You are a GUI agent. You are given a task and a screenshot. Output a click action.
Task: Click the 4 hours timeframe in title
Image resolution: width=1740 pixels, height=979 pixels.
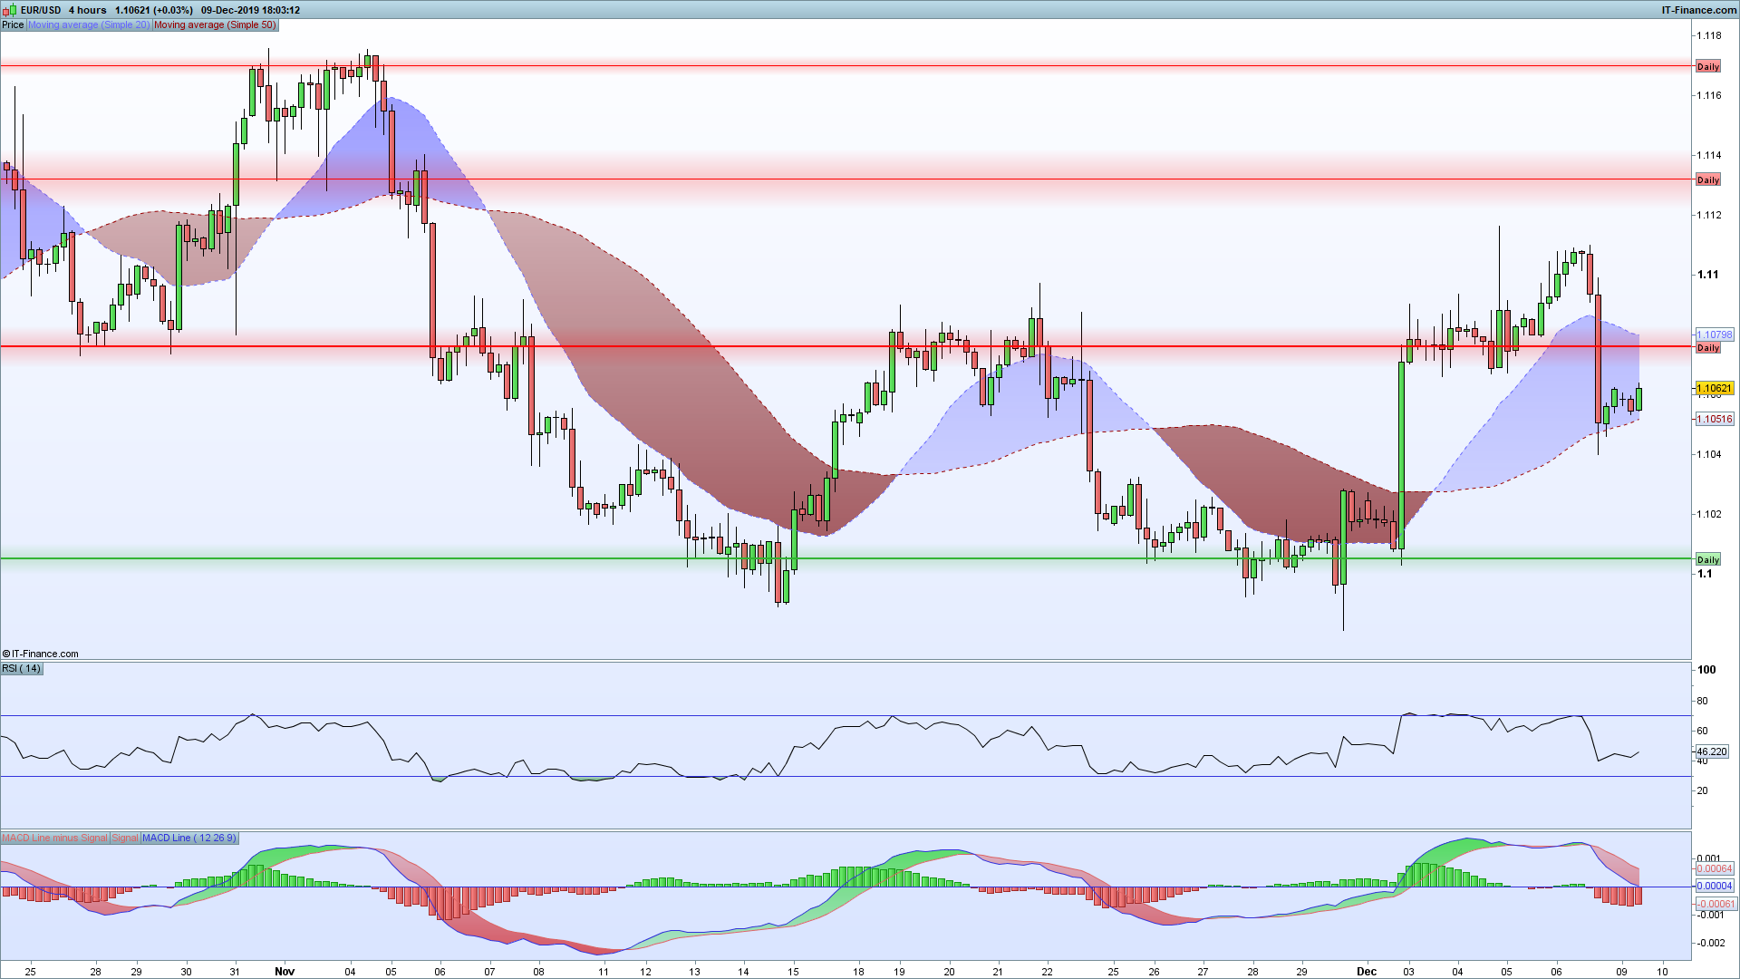coord(88,10)
